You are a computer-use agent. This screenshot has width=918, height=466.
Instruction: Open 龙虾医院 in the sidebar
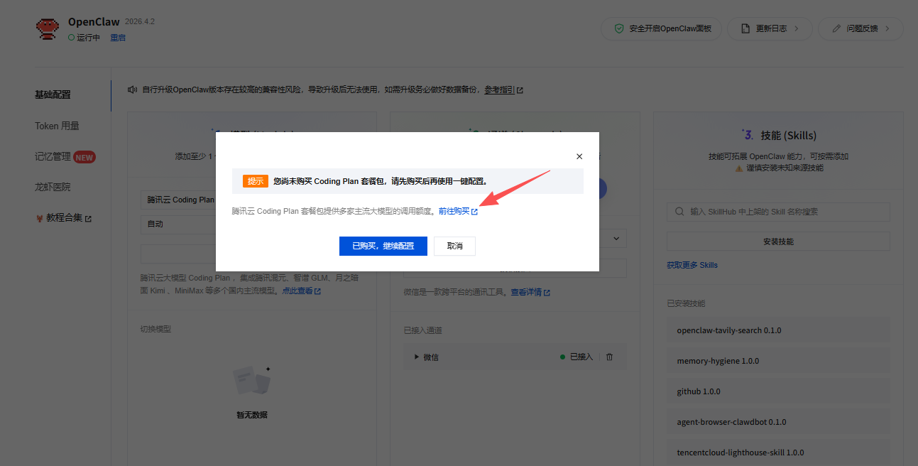[53, 187]
